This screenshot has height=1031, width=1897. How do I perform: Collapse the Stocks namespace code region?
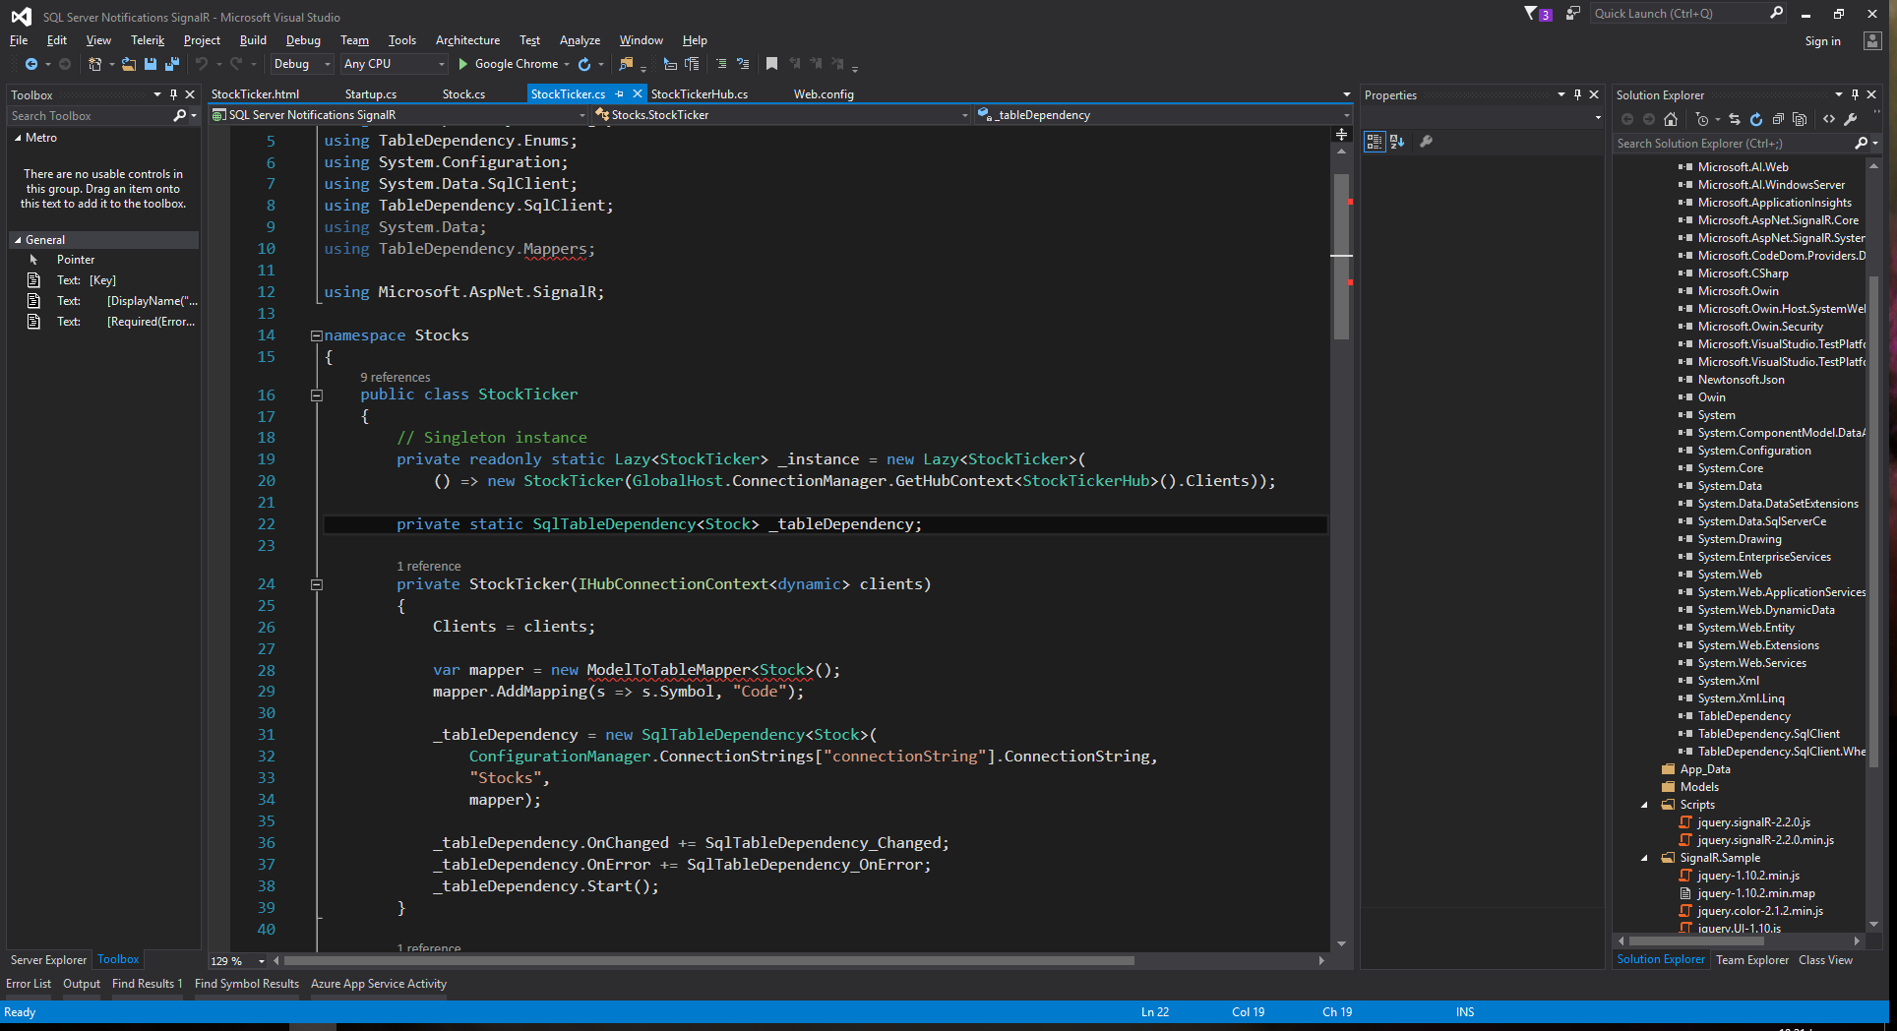tap(315, 334)
